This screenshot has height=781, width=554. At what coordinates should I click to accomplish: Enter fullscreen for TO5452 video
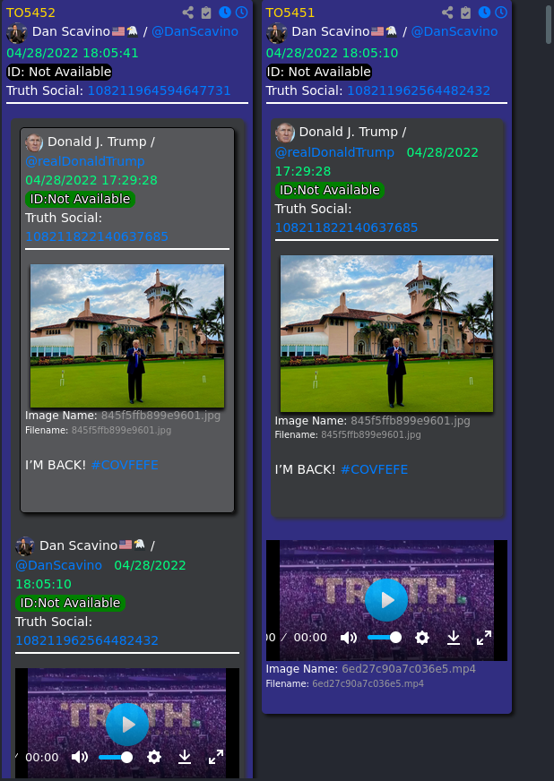coord(216,757)
